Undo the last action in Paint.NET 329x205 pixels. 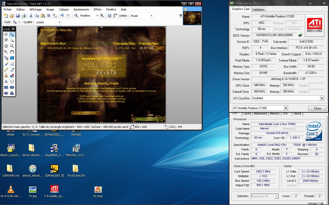point(62,16)
